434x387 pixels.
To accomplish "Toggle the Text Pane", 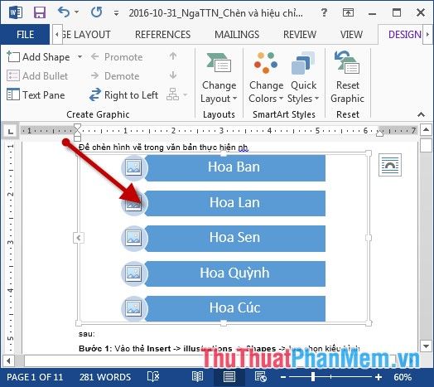I will coord(36,95).
